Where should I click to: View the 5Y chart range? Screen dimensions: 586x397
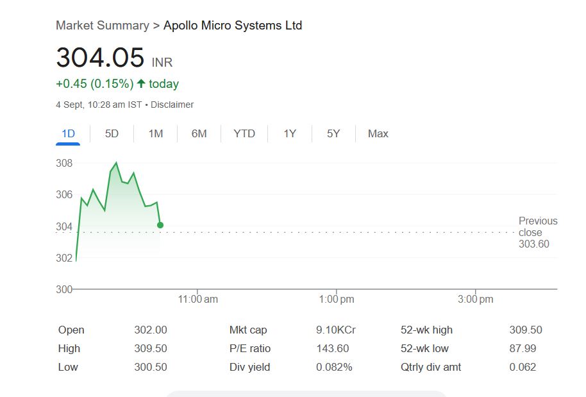coord(333,133)
